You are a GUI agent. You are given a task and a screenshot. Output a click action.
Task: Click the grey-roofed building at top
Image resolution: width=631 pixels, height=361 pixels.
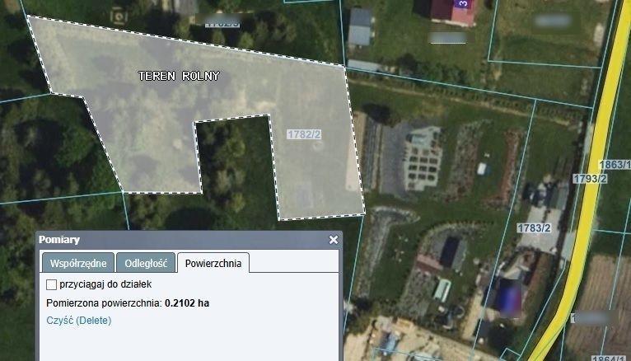pos(360,28)
